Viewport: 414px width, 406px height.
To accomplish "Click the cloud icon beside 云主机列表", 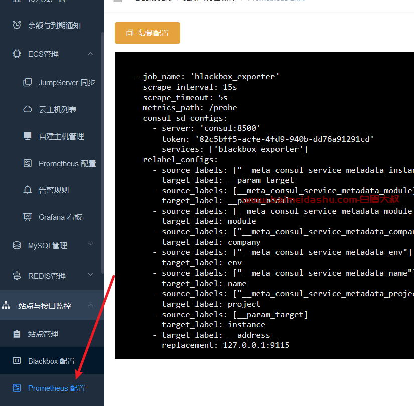I will point(28,109).
